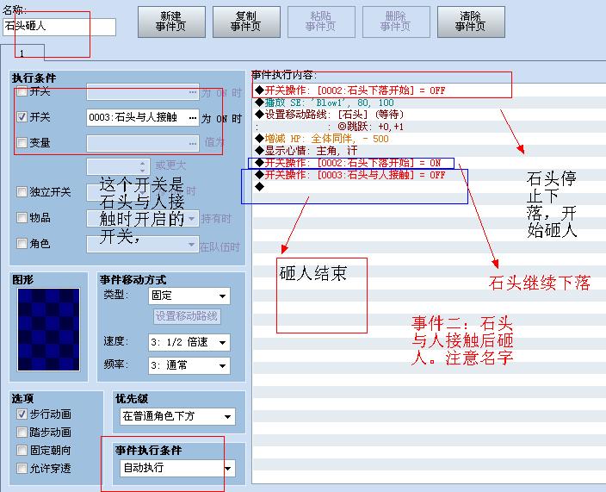The image size is (606, 492).
Task: Expand the 物品 dropdown
Action: 191,219
